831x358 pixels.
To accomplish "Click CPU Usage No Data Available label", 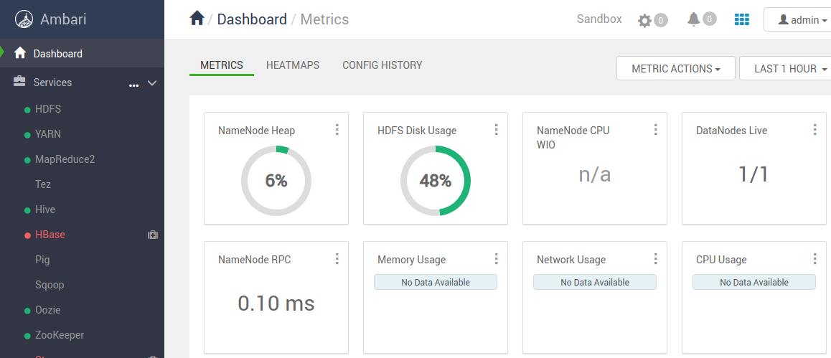I will (754, 282).
